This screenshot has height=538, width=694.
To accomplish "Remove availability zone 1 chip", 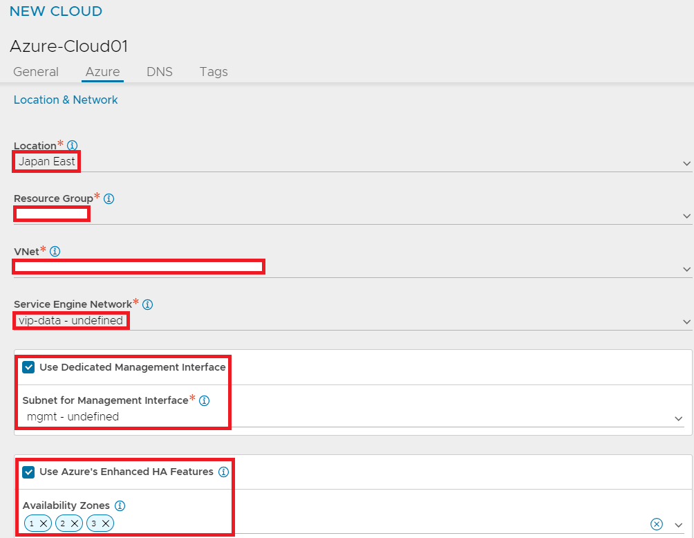I will pos(44,523).
